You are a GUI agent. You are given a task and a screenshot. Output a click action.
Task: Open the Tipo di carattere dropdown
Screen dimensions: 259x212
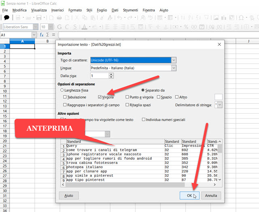(x=174, y=60)
